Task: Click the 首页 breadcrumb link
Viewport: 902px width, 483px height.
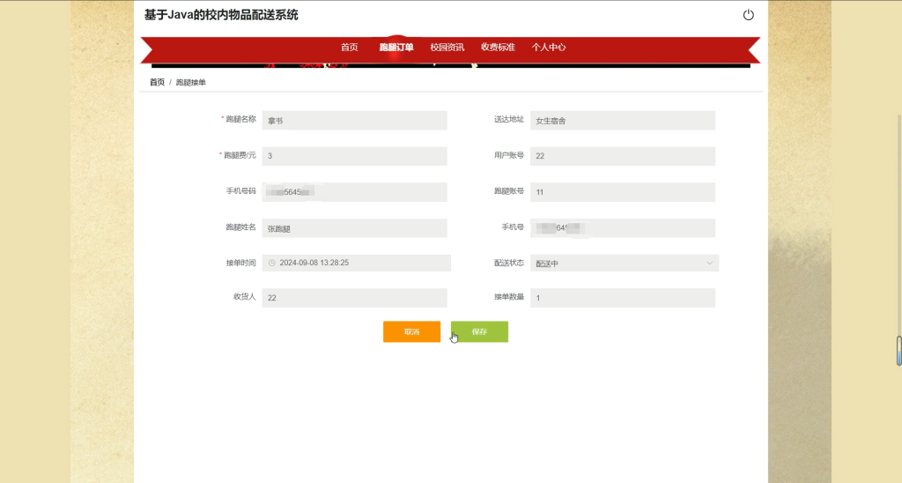Action: coord(157,82)
